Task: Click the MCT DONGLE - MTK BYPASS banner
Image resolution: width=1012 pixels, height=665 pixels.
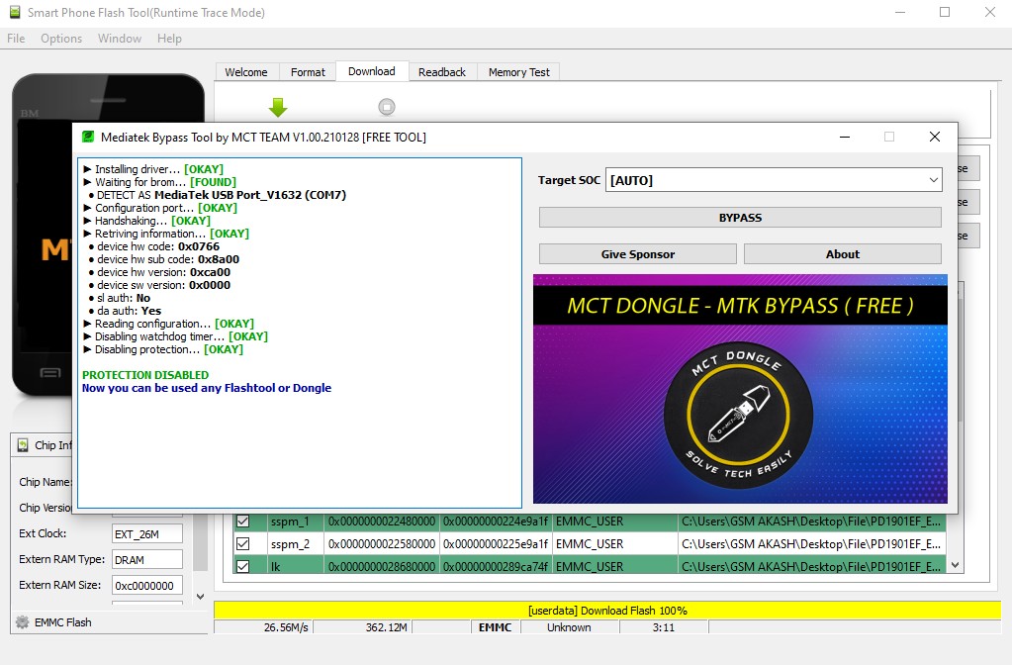Action: coord(740,305)
